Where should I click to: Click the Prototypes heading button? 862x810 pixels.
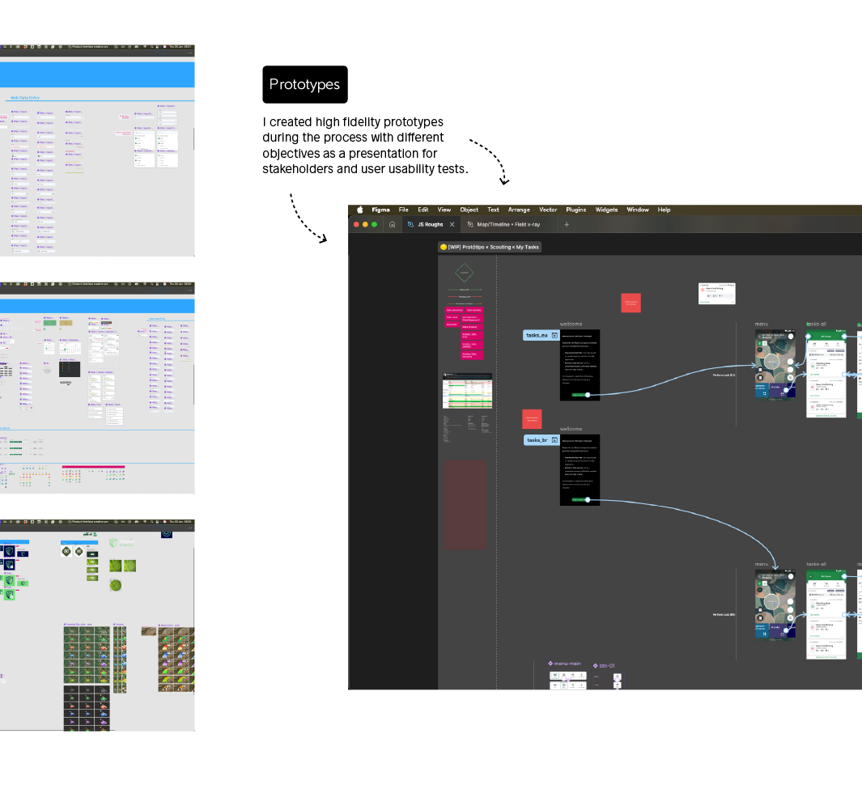[305, 85]
